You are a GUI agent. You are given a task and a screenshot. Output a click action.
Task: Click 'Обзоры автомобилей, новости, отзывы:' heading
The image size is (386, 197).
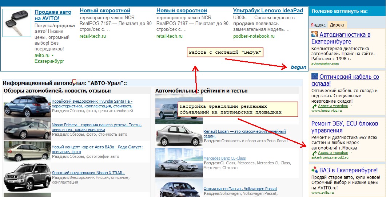pos(57,91)
